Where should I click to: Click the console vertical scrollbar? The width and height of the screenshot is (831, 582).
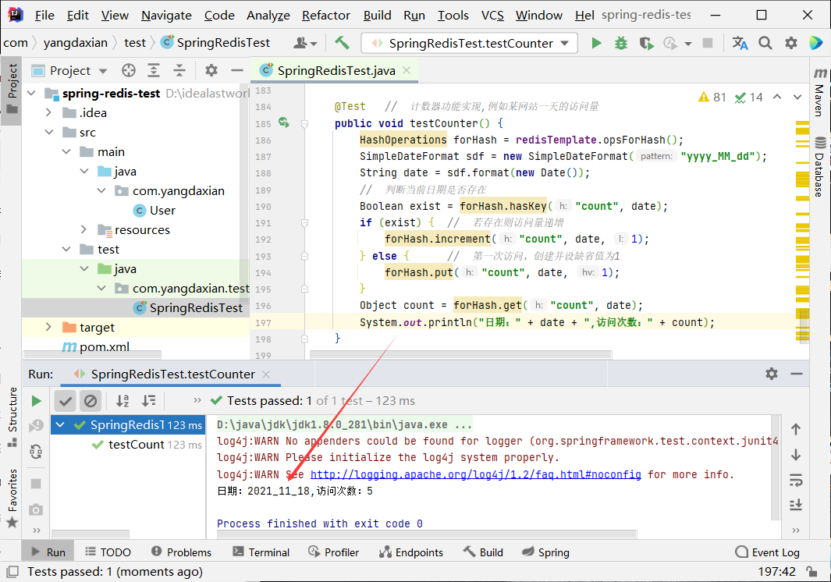pyautogui.click(x=776, y=467)
